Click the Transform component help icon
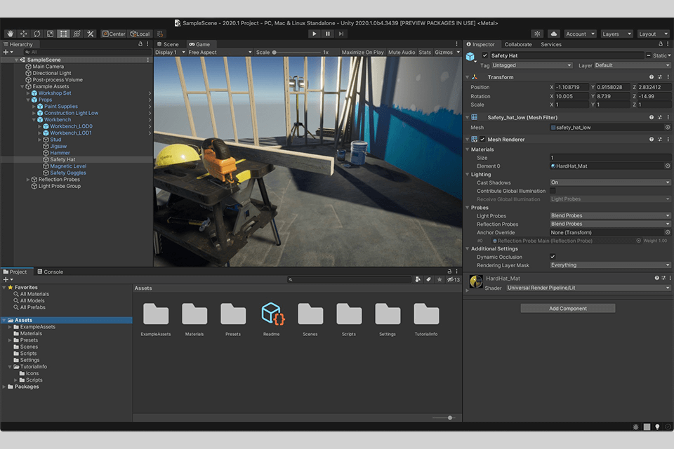Image resolution: width=674 pixels, height=449 pixels. click(x=652, y=77)
